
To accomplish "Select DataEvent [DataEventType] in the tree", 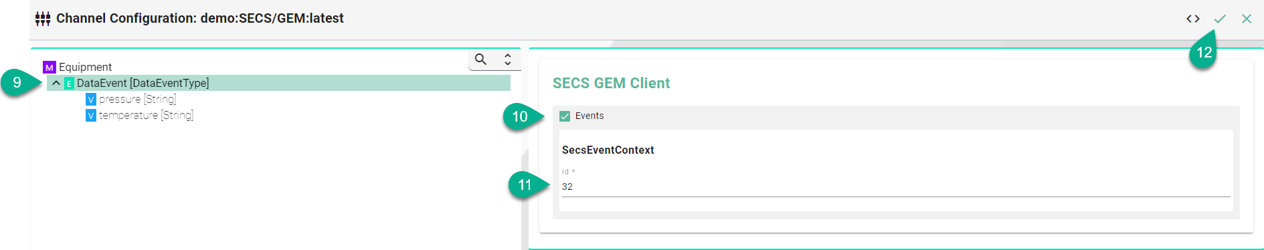I will [x=143, y=83].
